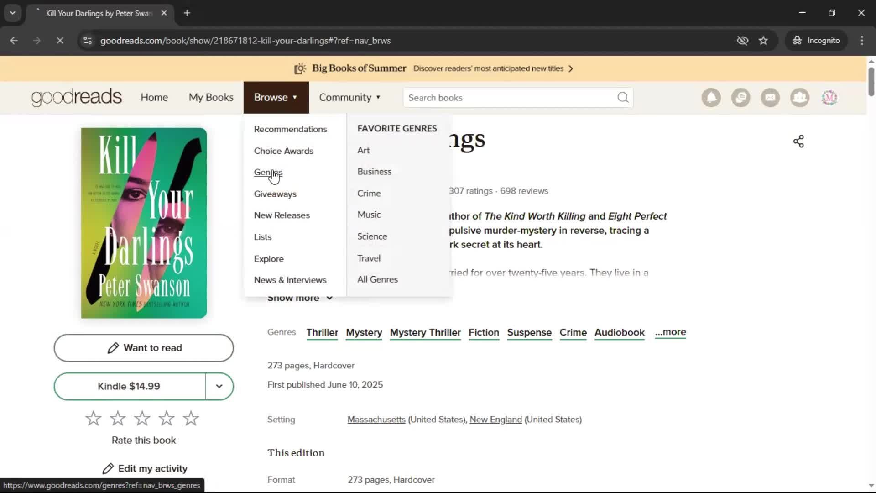Choose Music under Favorite Genres
The height and width of the screenshot is (493, 876).
(369, 215)
